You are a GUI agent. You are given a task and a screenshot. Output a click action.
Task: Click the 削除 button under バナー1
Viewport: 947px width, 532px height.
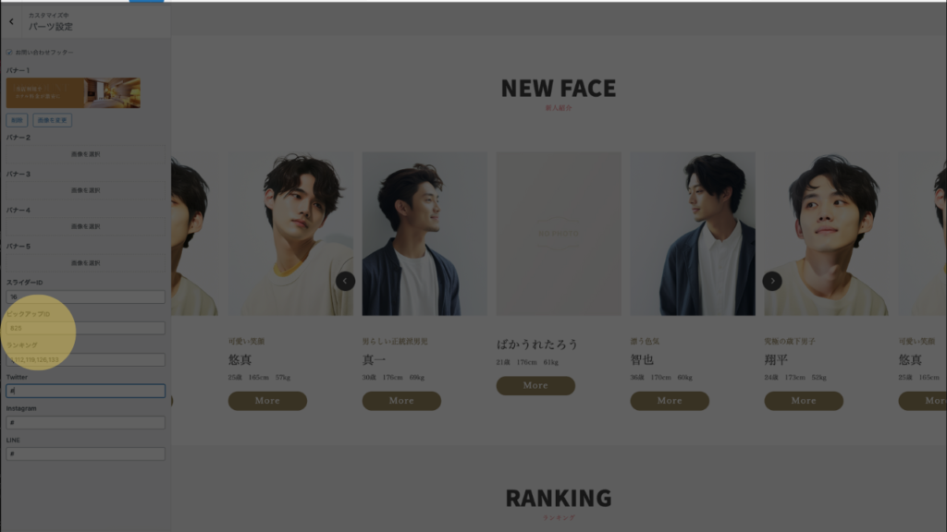[17, 120]
